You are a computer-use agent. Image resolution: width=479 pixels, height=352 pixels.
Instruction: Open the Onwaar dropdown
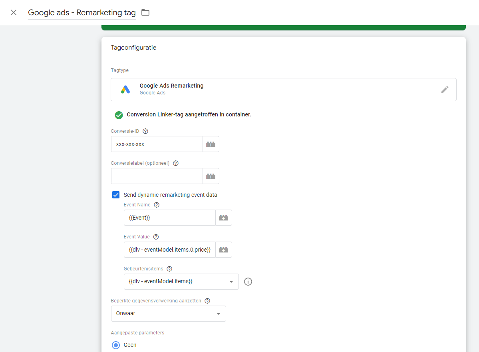pos(168,314)
